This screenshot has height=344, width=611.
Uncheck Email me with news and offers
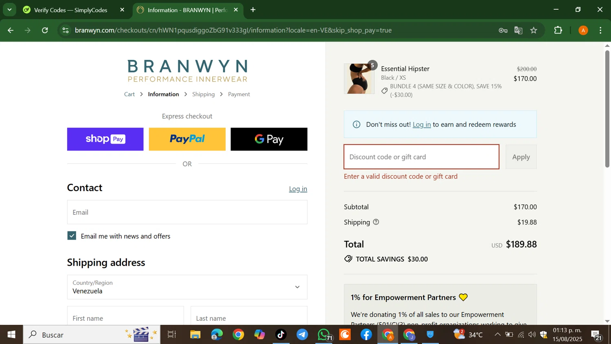(x=72, y=236)
